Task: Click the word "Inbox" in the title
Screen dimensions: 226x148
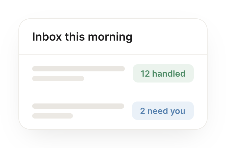Action: tap(47, 37)
